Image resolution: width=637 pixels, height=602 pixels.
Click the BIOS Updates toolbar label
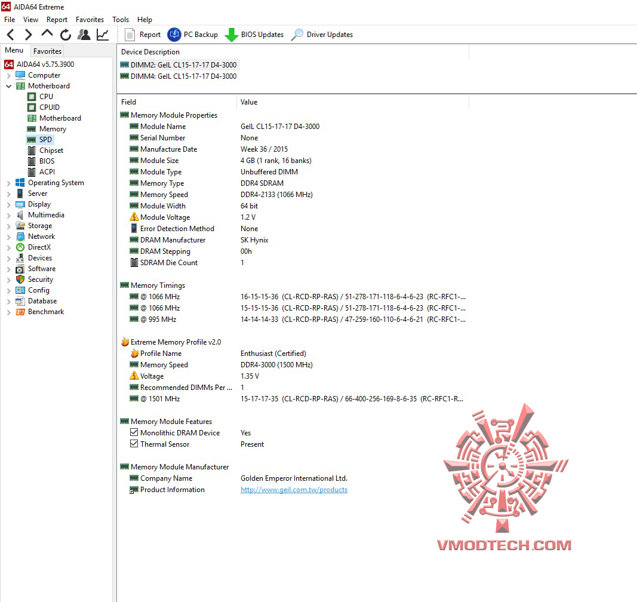(x=262, y=35)
